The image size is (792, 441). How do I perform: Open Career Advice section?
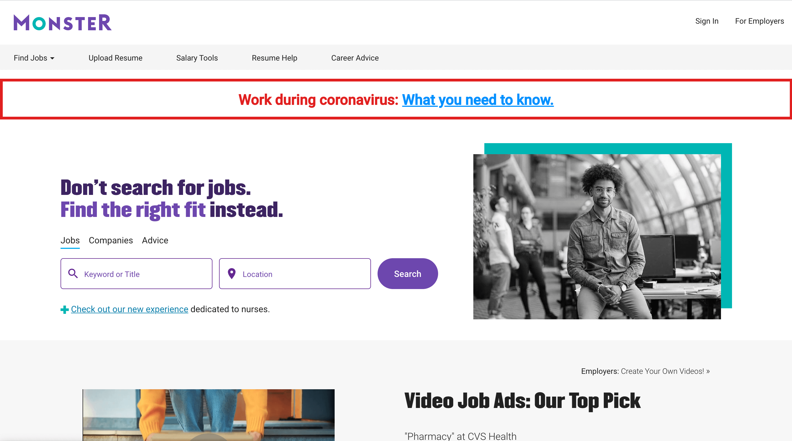pyautogui.click(x=355, y=58)
